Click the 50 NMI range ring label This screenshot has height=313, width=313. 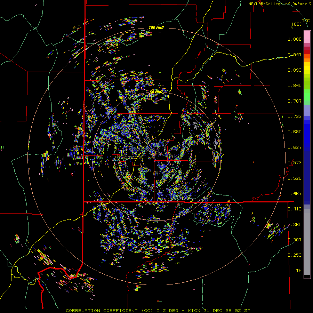coord(156,92)
